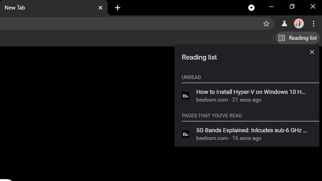322x181 pixels.
Task: Close the New Tab tab
Action: click(100, 8)
